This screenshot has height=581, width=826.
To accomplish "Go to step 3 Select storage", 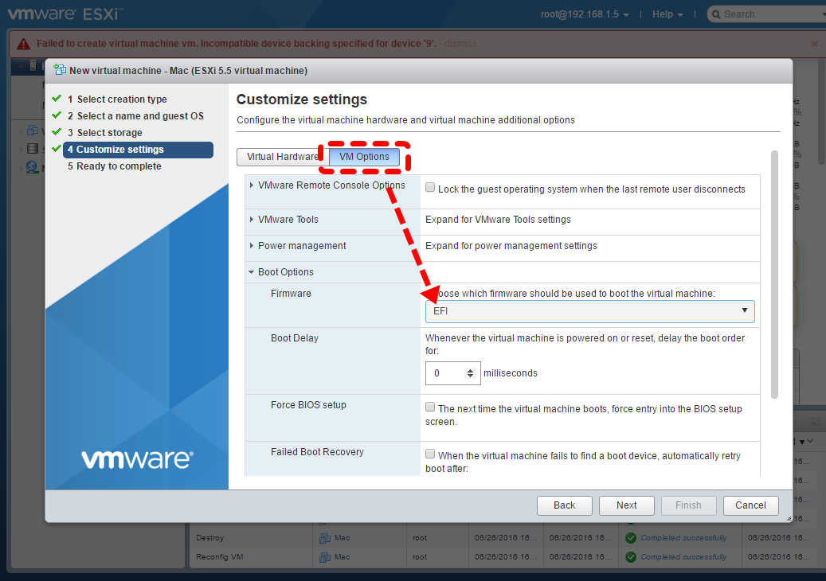I will 105,133.
